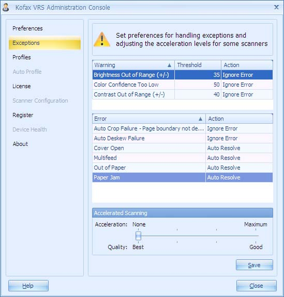The image size is (284, 297).
Task: Change action for Auto Deskew Failure
Action: [x=239, y=138]
